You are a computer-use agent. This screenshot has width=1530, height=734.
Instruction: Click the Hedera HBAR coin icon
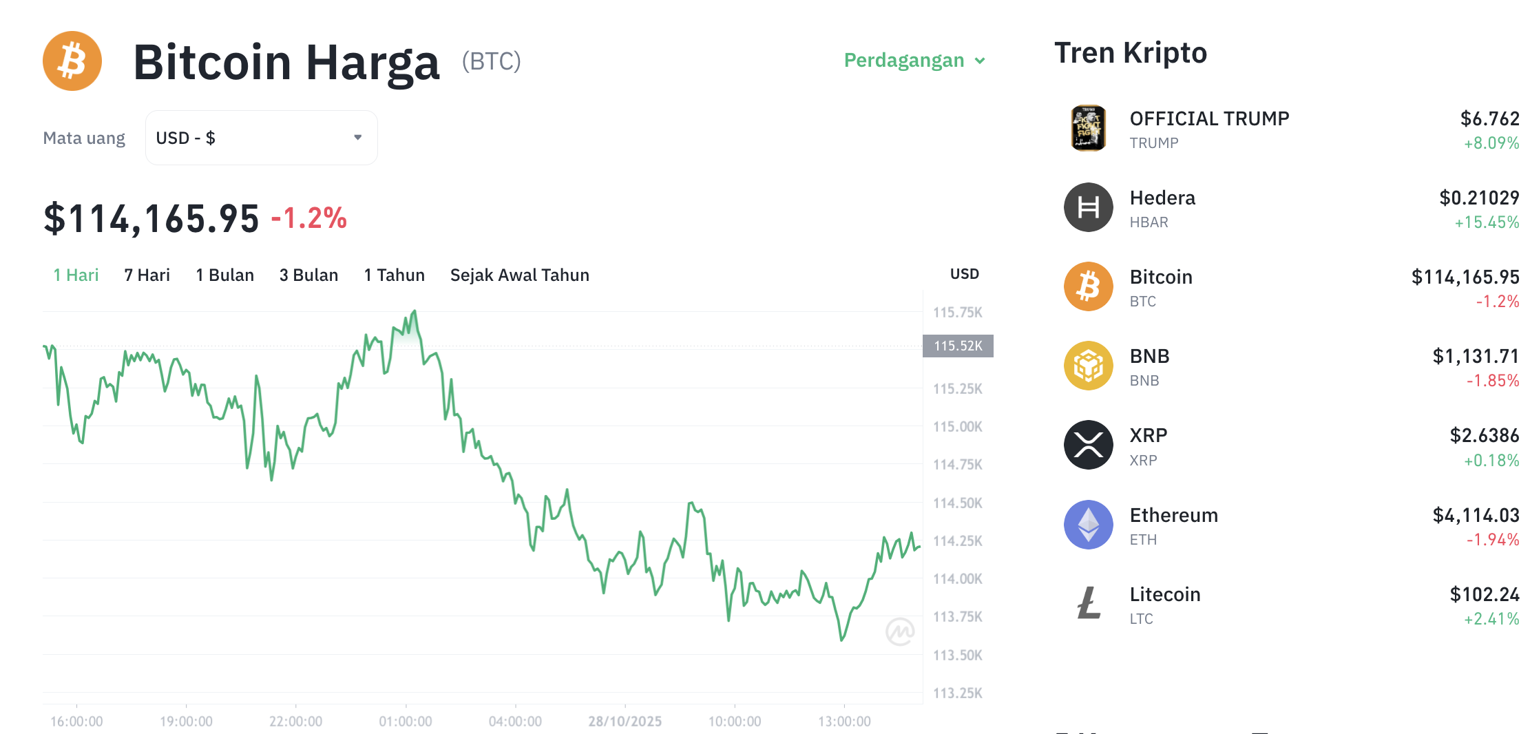tap(1088, 207)
